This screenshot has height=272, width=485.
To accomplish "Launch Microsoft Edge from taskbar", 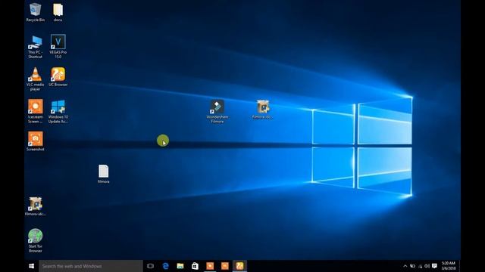I will click(x=165, y=266).
